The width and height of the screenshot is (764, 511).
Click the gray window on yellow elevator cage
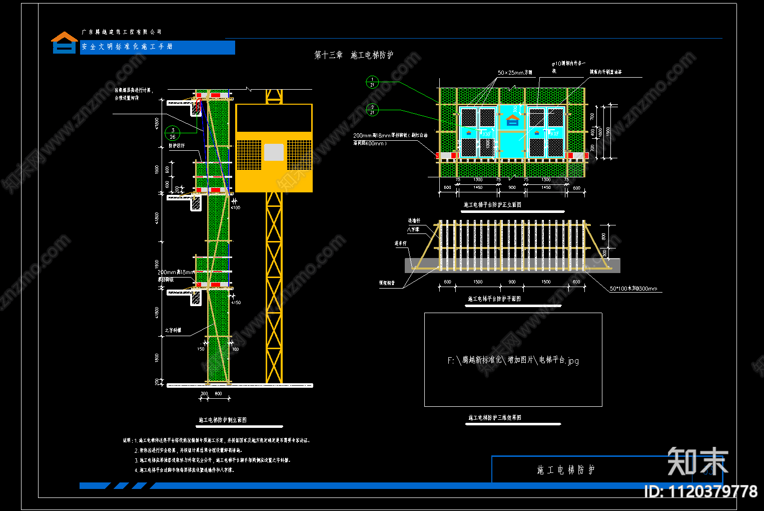coord(274,152)
